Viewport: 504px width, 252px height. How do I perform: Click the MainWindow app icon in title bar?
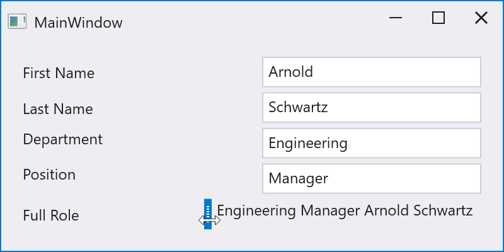(x=16, y=22)
